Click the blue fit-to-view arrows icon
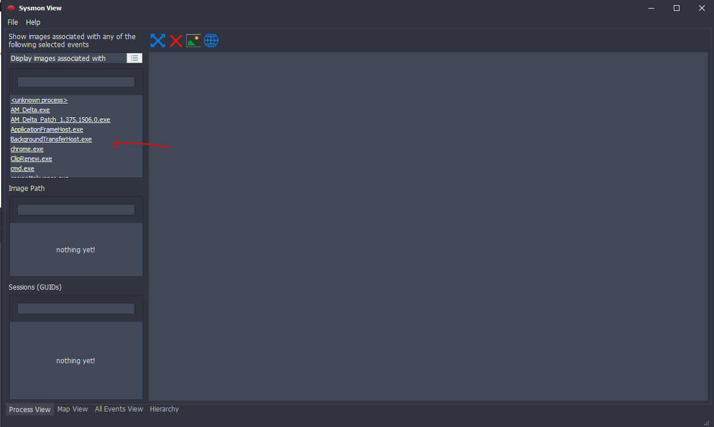The width and height of the screenshot is (714, 427). point(158,40)
